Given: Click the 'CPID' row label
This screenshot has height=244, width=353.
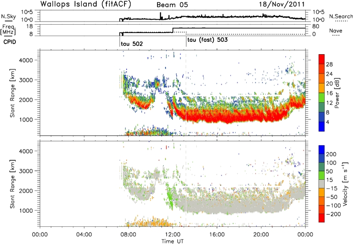Looking at the screenshot, I should [x=10, y=42].
